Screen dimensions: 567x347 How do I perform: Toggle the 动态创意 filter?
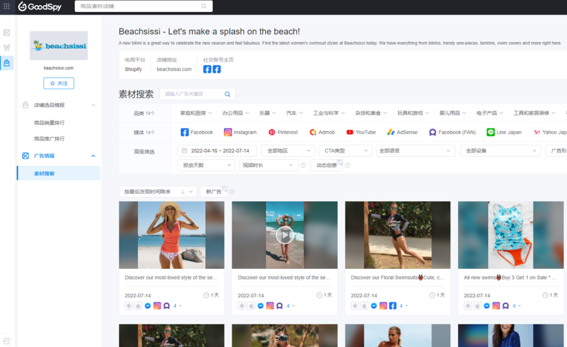pyautogui.click(x=327, y=166)
